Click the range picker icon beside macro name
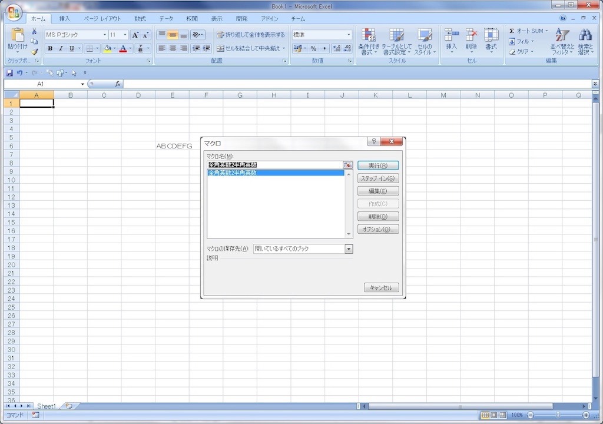The width and height of the screenshot is (603, 424). 347,165
